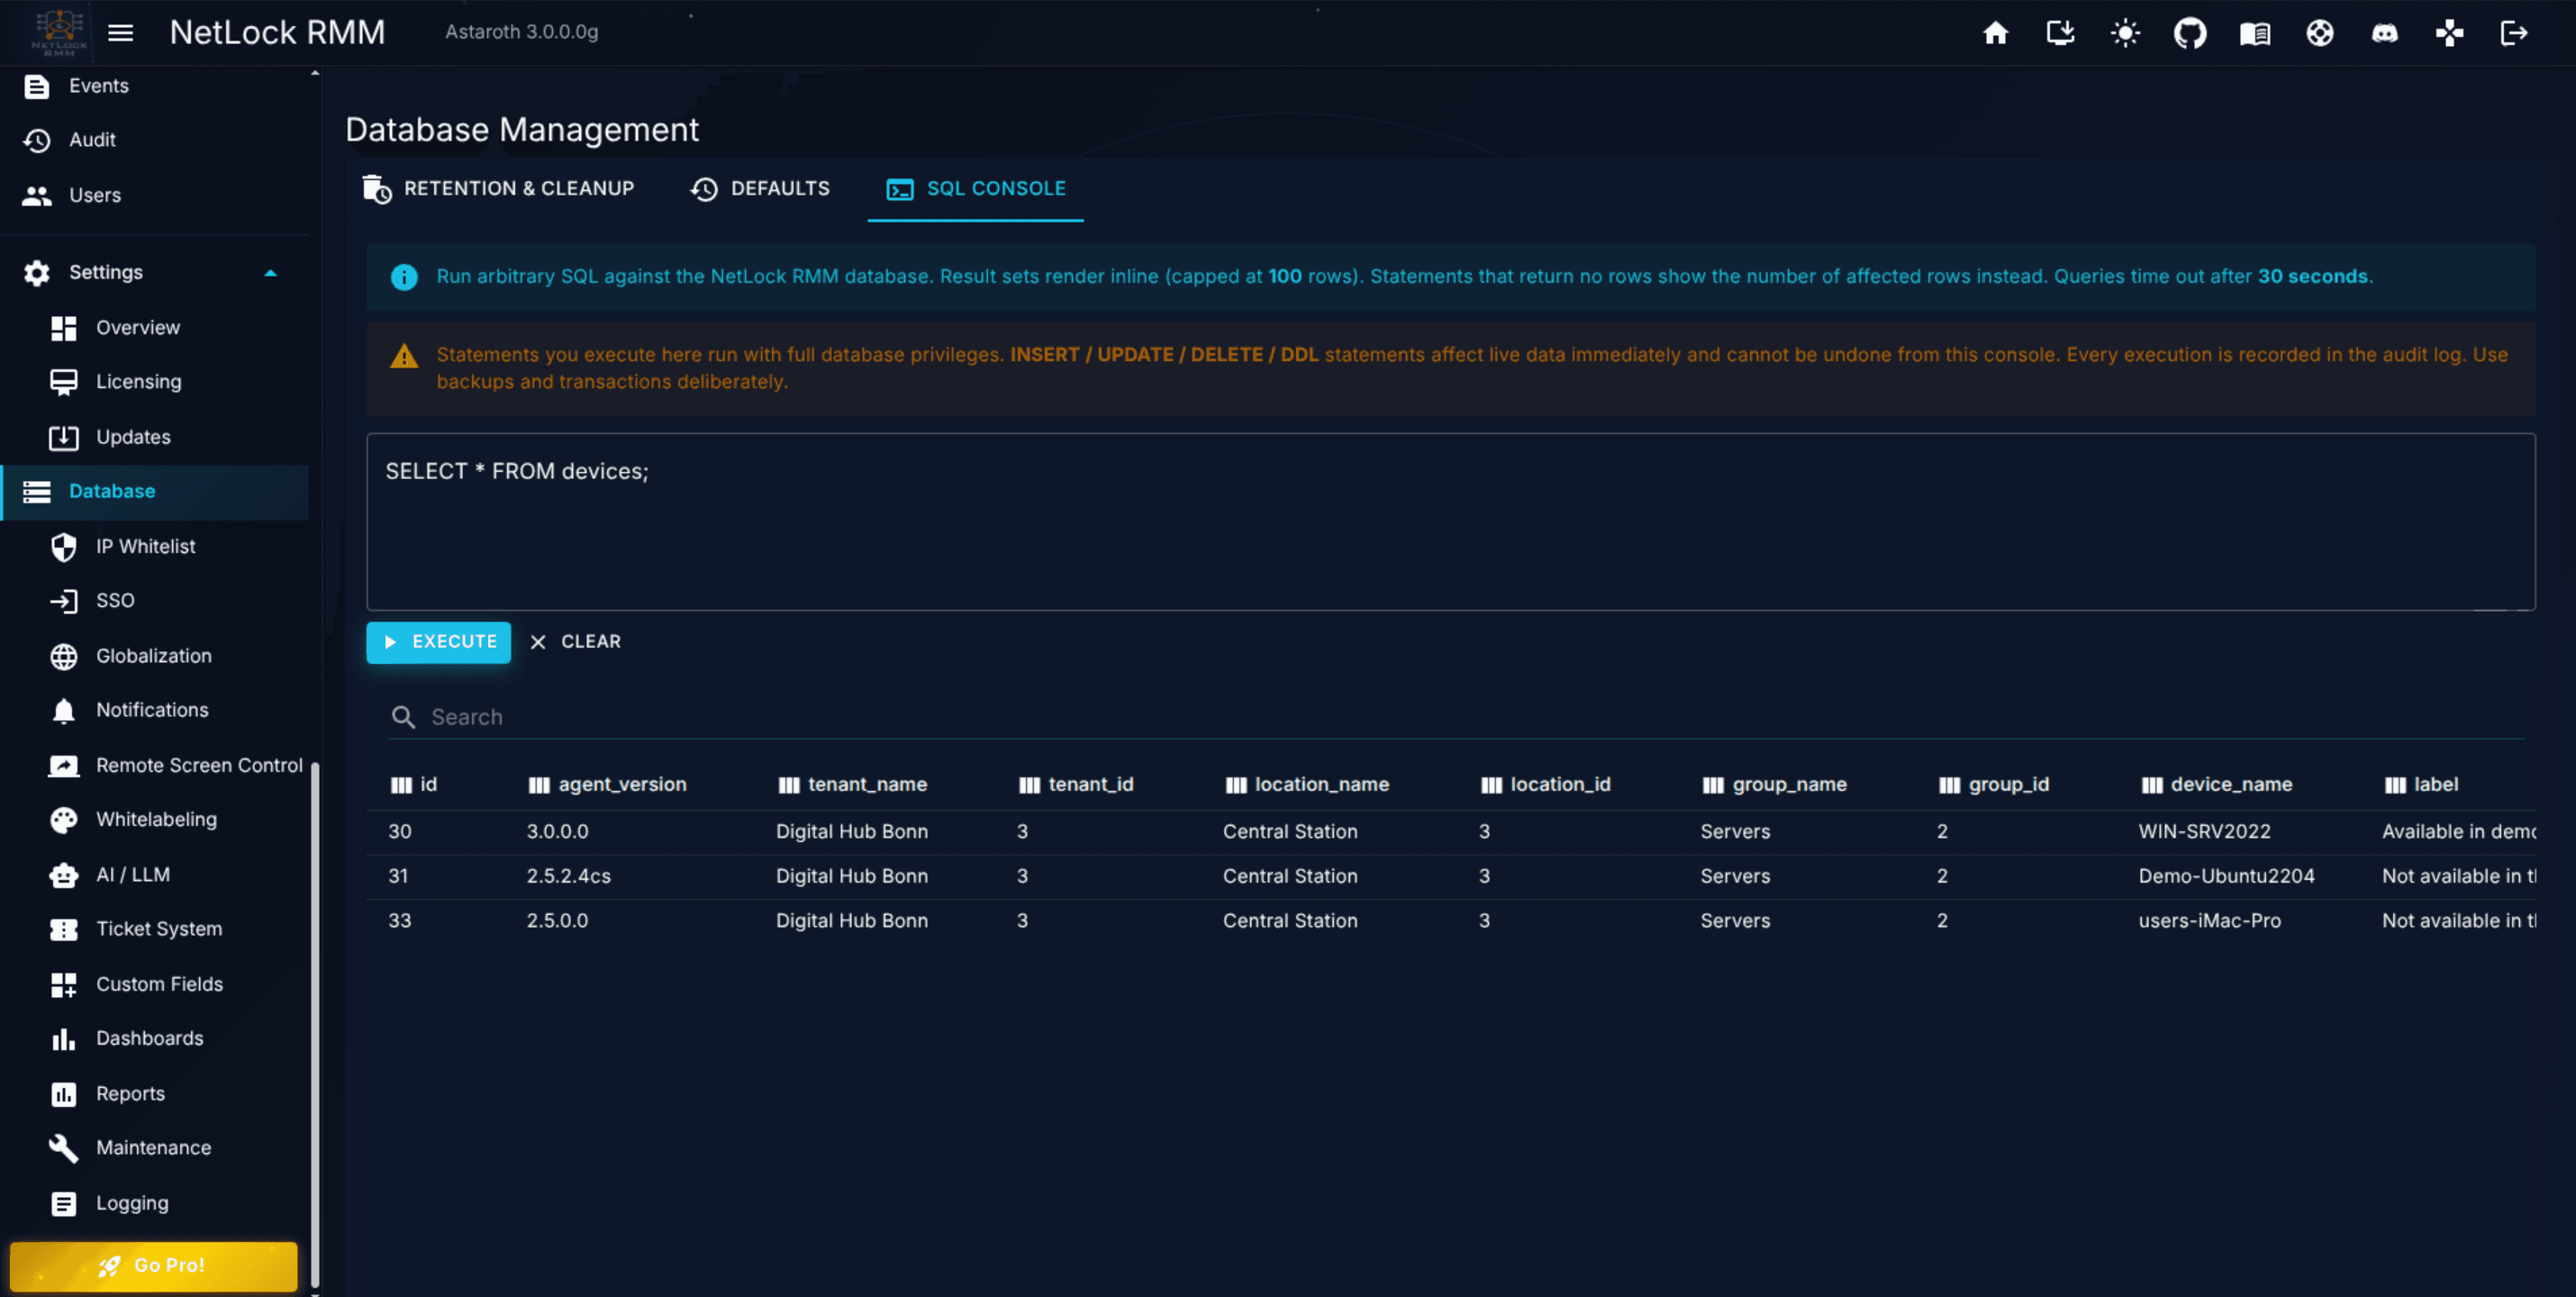Viewport: 2576px width, 1297px height.
Task: Select the SQL Console tab
Action: point(976,189)
